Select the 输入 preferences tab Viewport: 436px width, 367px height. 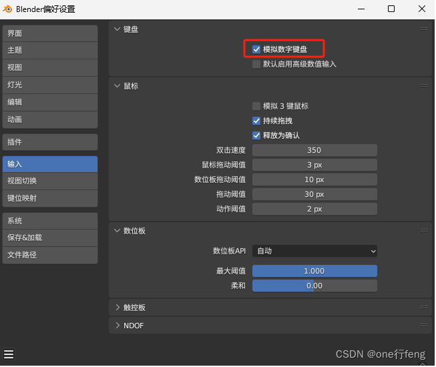50,164
